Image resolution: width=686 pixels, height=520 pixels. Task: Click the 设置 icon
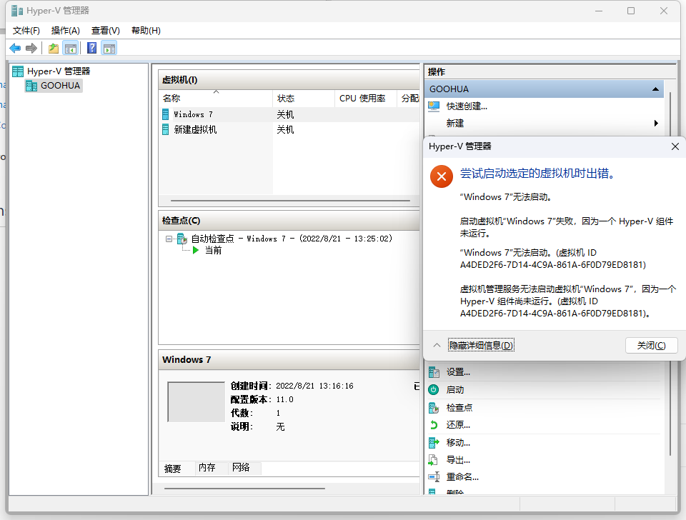434,372
